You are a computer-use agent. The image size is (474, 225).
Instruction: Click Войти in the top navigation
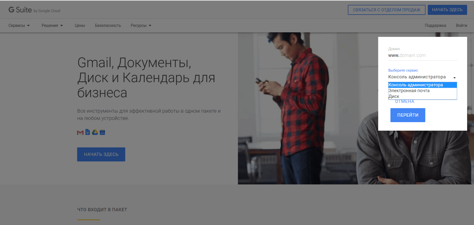point(461,25)
